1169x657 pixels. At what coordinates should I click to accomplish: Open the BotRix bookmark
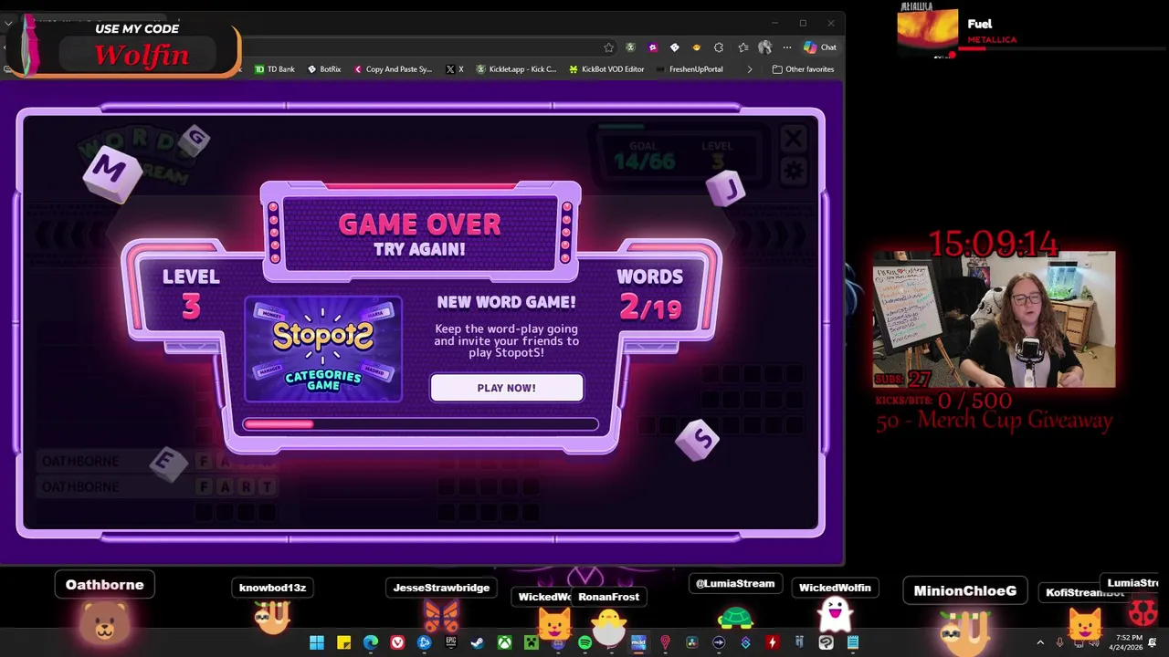[x=324, y=69]
